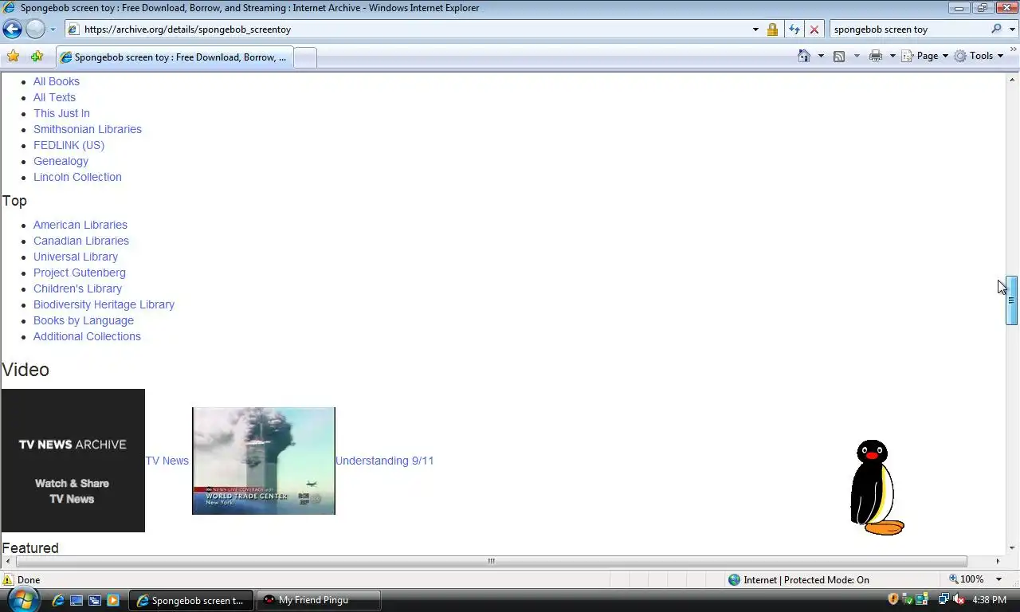Expand the Print options dropdown arrow

[892, 56]
